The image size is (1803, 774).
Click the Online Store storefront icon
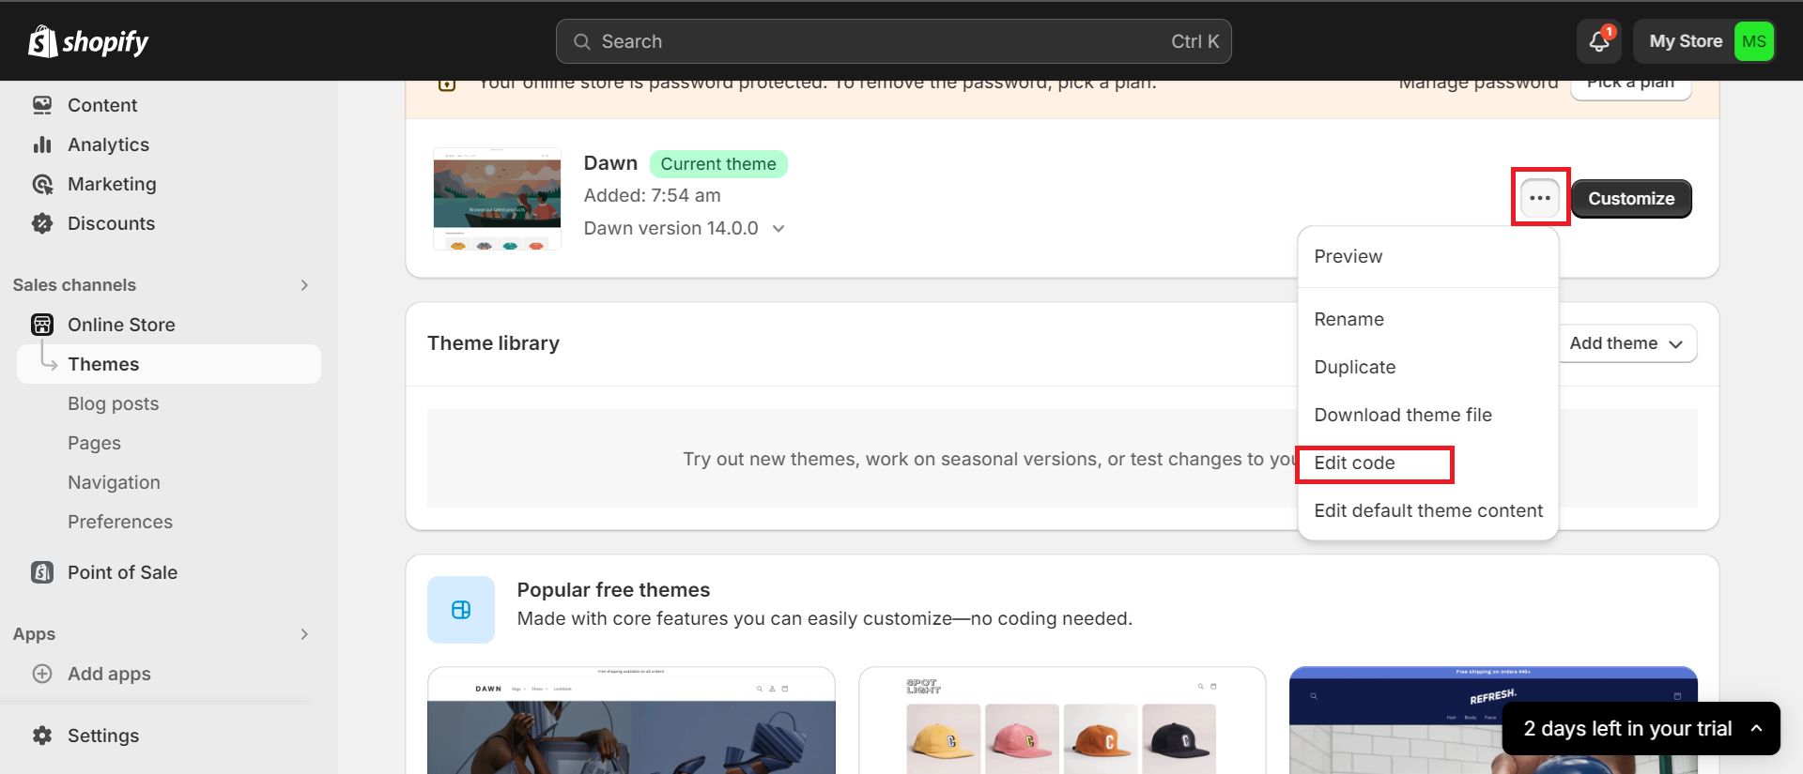42,325
